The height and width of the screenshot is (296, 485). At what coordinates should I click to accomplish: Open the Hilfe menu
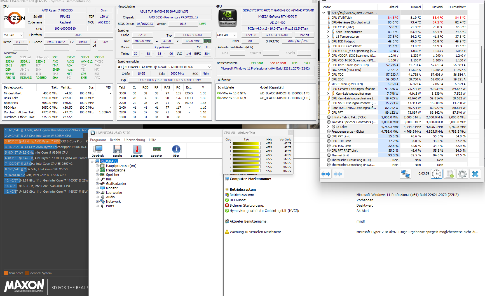pyautogui.click(x=153, y=140)
